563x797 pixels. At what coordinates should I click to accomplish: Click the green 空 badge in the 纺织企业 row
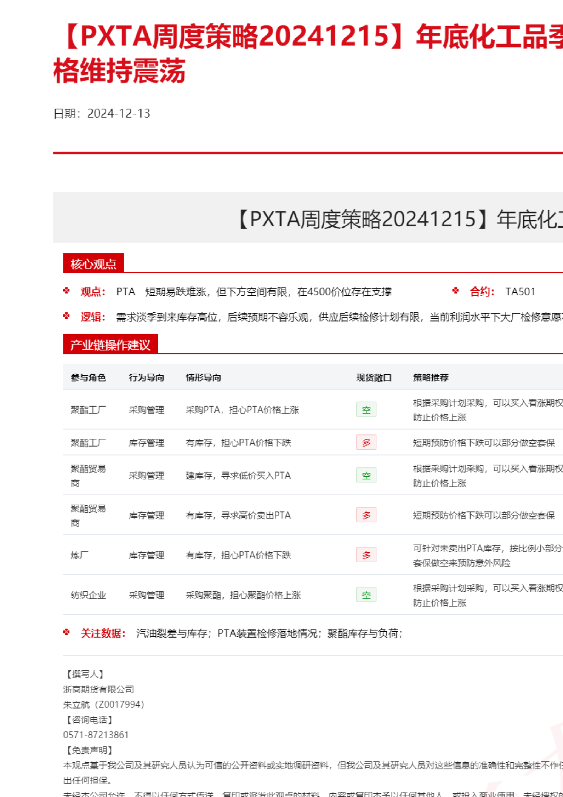(x=366, y=595)
